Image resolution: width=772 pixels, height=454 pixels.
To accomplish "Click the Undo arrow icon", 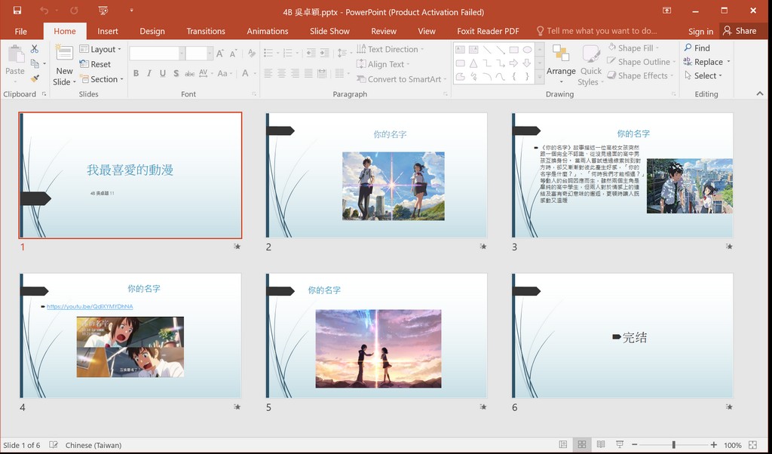I will 44,11.
